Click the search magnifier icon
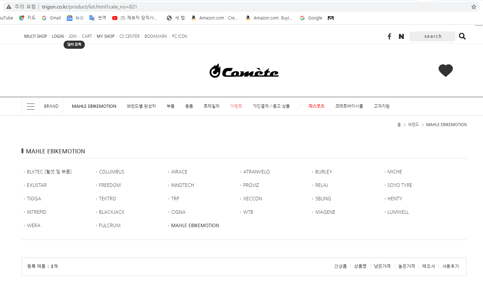Screen dimensions: 483x283 click(x=462, y=36)
